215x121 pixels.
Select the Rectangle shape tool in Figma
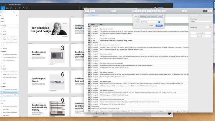(x=11, y=8)
